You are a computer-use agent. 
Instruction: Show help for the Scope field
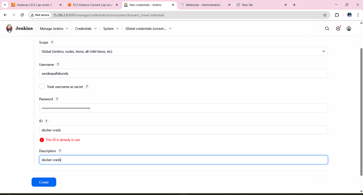pyautogui.click(x=52, y=43)
